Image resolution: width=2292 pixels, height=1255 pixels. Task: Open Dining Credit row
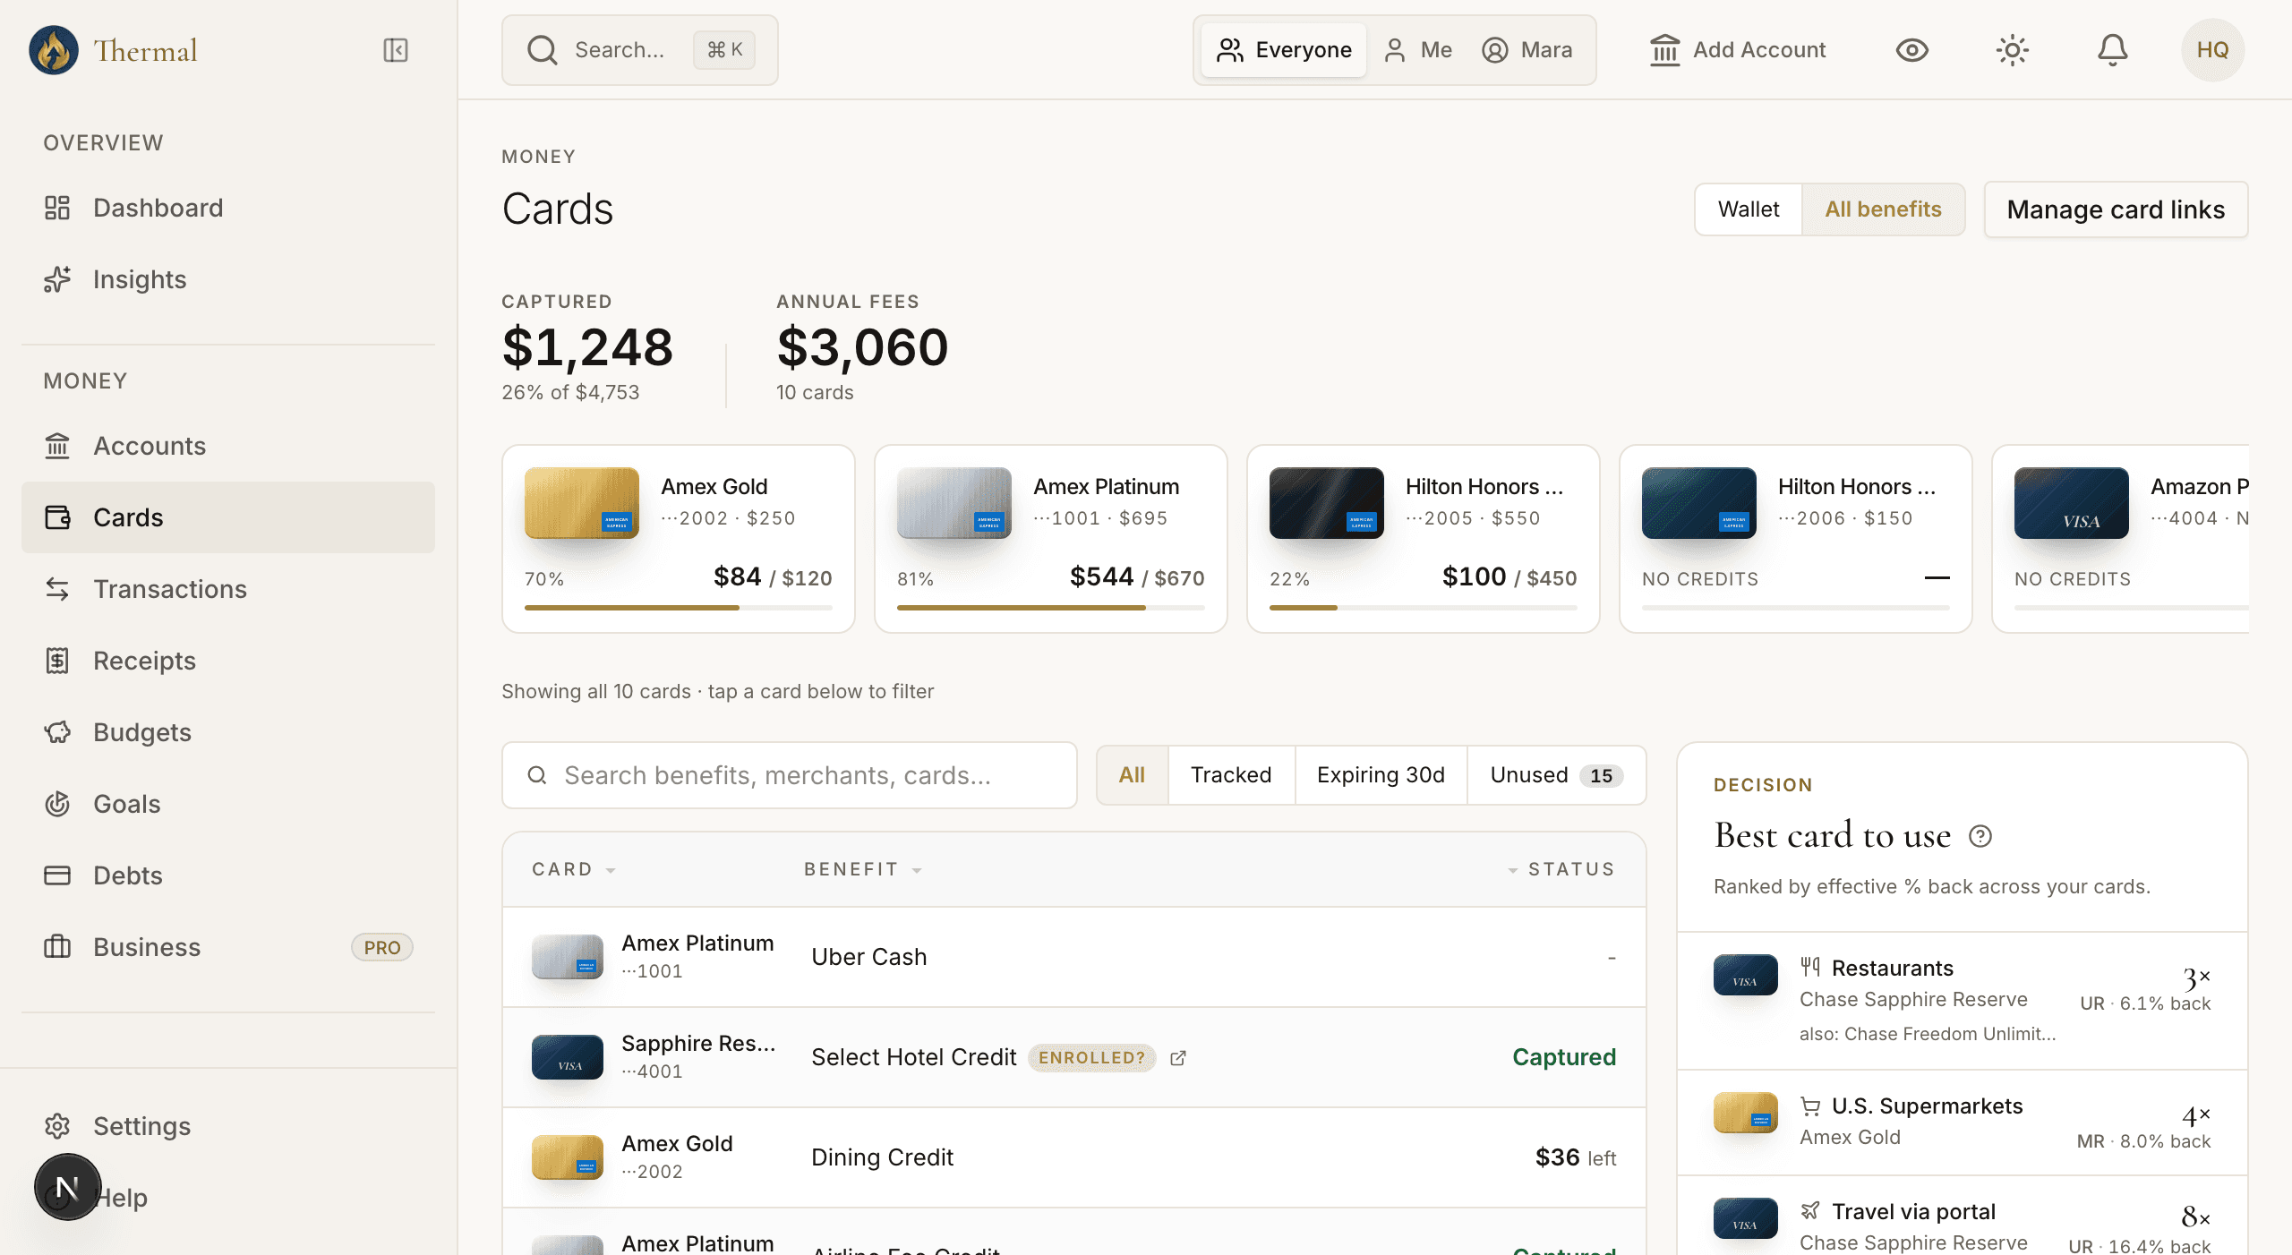[1074, 1157]
